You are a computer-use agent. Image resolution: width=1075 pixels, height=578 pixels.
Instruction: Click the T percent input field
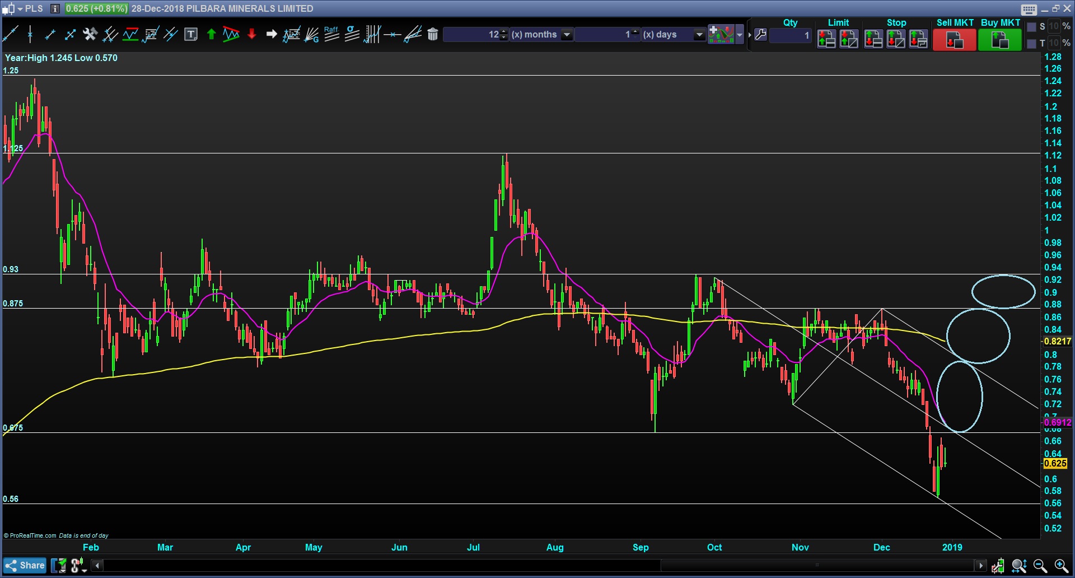click(x=1054, y=43)
